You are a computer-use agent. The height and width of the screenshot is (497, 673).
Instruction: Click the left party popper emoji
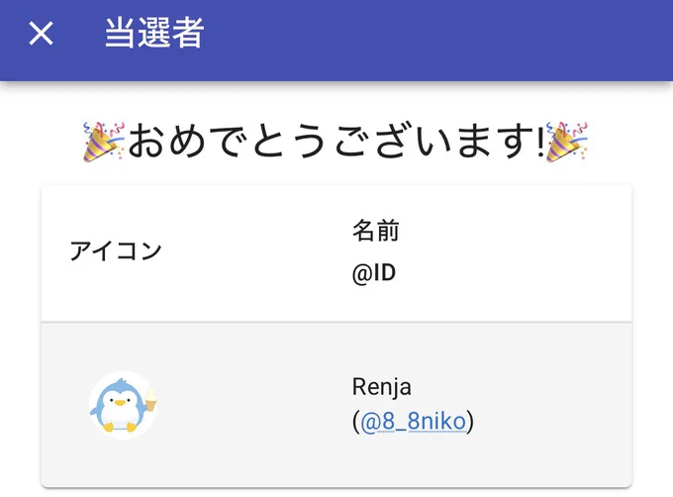(x=104, y=142)
